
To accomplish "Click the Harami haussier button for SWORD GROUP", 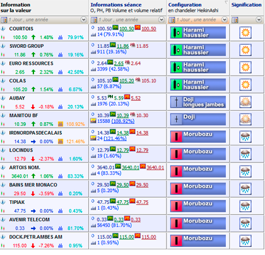I will click(x=198, y=50).
